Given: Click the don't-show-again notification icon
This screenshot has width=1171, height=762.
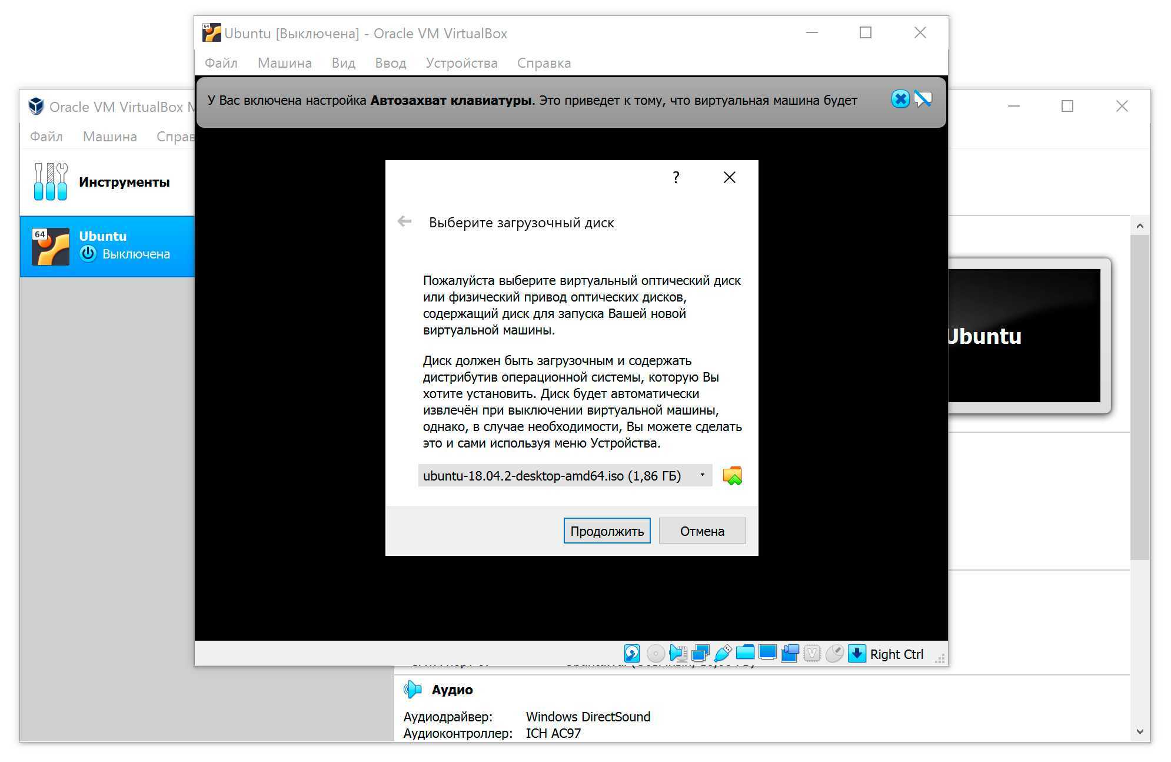Looking at the screenshot, I should pyautogui.click(x=923, y=99).
